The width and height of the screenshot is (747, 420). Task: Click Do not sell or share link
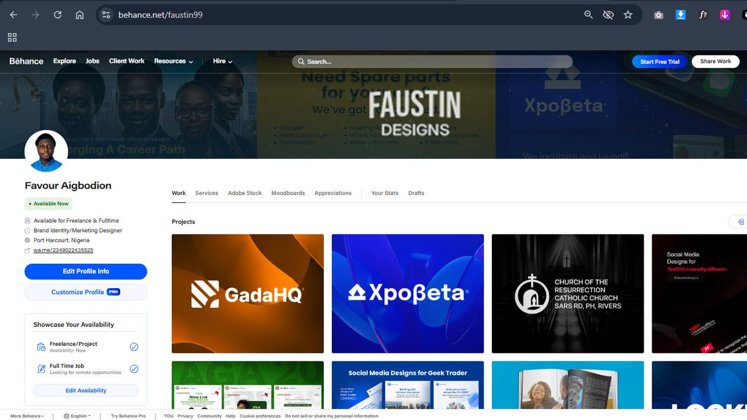click(331, 416)
